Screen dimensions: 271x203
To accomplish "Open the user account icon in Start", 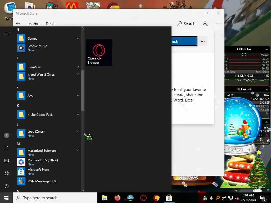I will coord(7,135).
